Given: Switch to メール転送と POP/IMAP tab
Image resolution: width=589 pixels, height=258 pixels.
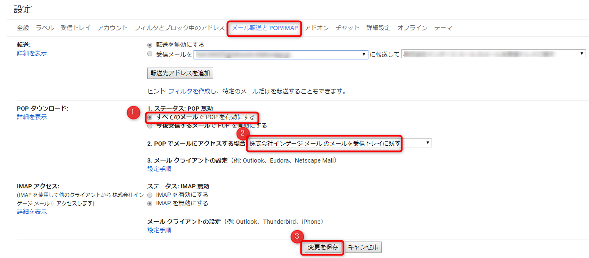Looking at the screenshot, I should tap(264, 28).
